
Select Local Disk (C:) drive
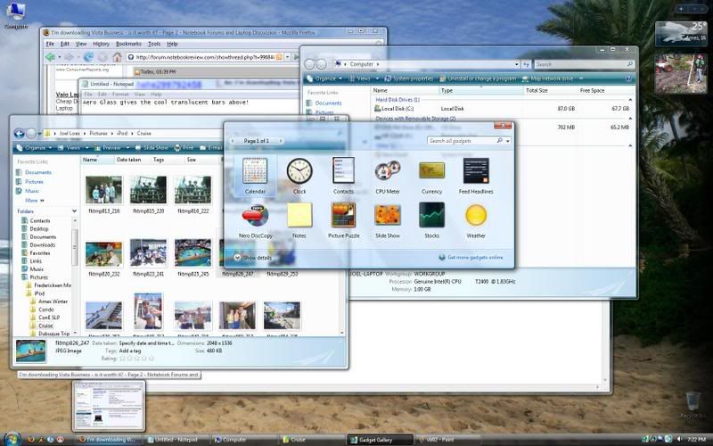point(394,109)
